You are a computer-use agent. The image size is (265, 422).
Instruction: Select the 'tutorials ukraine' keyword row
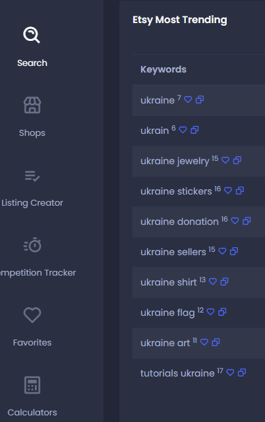[x=198, y=373]
